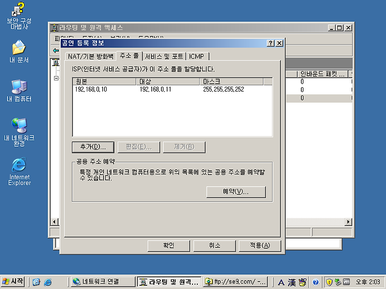Screen dimensions: 386x289
Task: Click the language bar 'A' input mode icon
Action: click(281, 283)
